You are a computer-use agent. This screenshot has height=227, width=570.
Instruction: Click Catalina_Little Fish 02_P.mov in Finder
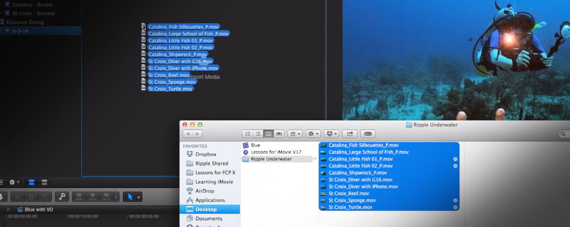coord(361,166)
